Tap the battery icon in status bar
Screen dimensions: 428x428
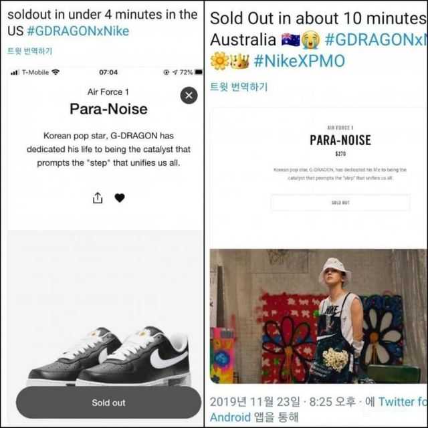(x=199, y=72)
